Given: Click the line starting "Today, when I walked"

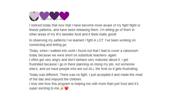Looking at the screenshot, I should 84,51.
